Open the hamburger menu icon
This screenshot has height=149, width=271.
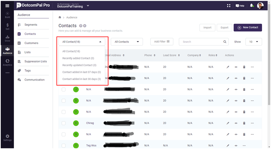(x=7, y=6)
